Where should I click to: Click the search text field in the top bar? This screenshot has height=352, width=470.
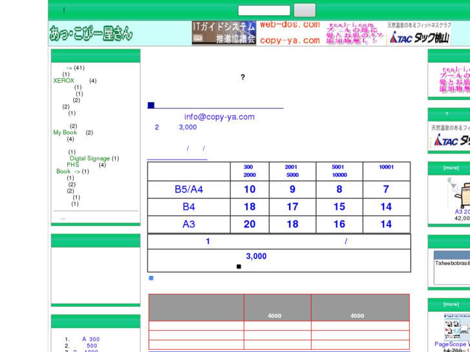click(x=264, y=10)
